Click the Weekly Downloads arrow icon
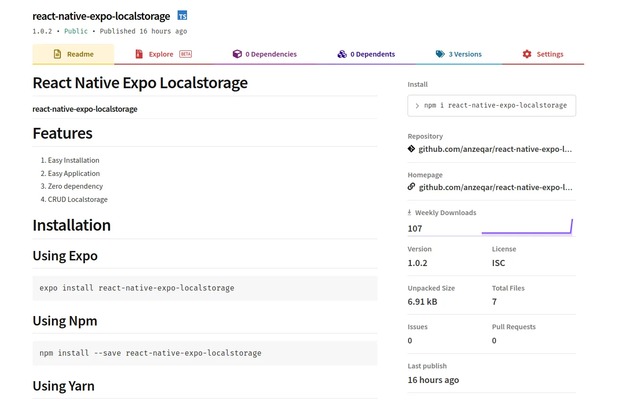Viewport: 630px width, 400px height. pyautogui.click(x=409, y=213)
